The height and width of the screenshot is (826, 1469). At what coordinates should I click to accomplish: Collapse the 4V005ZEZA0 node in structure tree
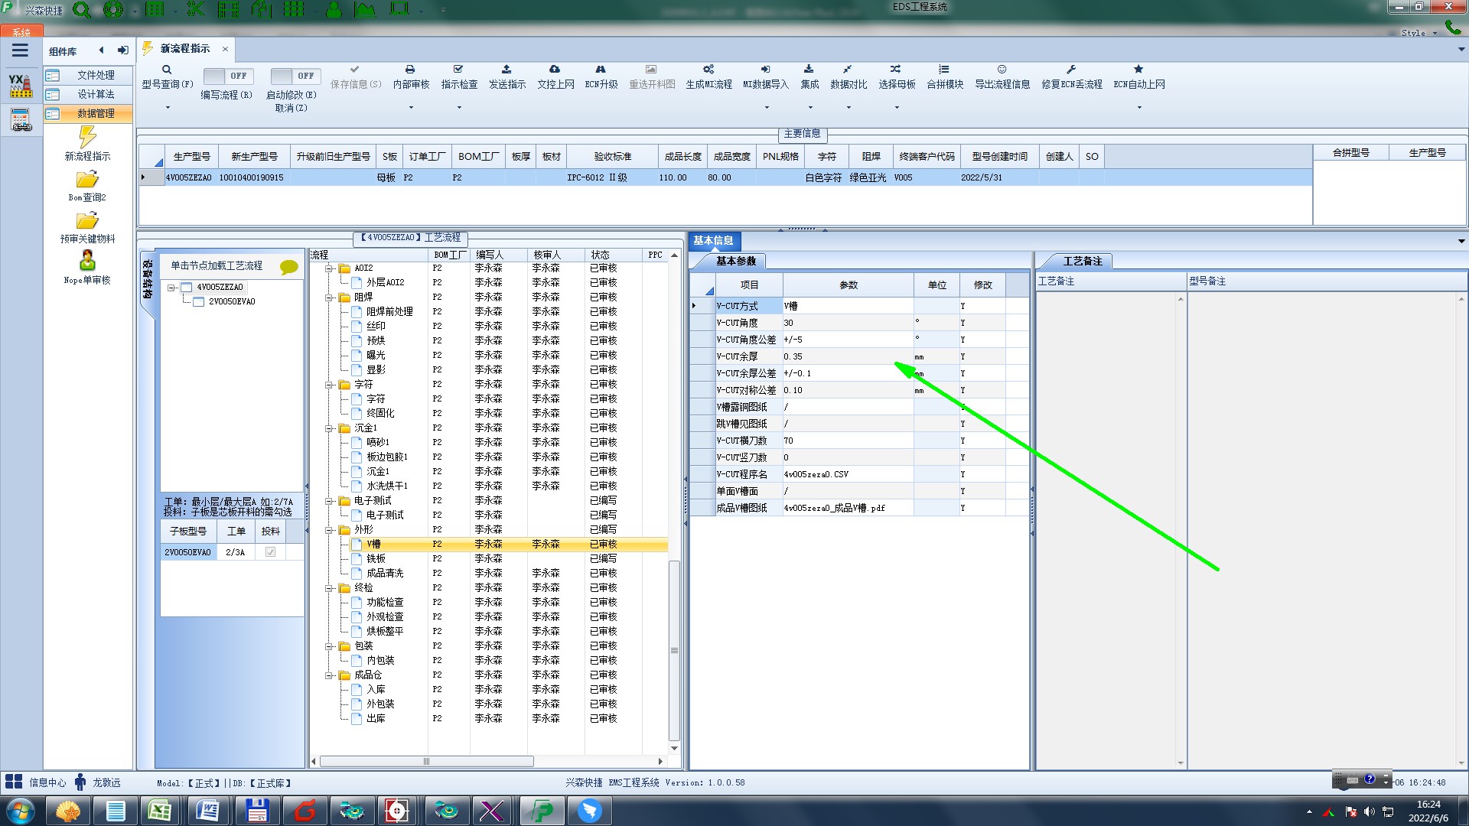[x=172, y=288]
